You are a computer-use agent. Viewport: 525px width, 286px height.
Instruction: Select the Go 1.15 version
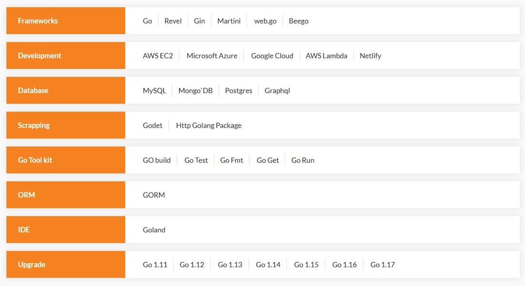306,265
